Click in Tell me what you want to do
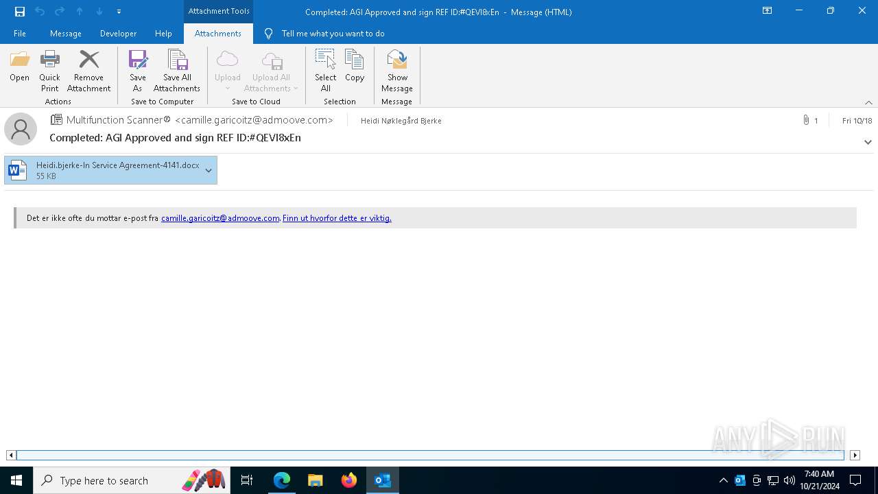 [x=333, y=34]
